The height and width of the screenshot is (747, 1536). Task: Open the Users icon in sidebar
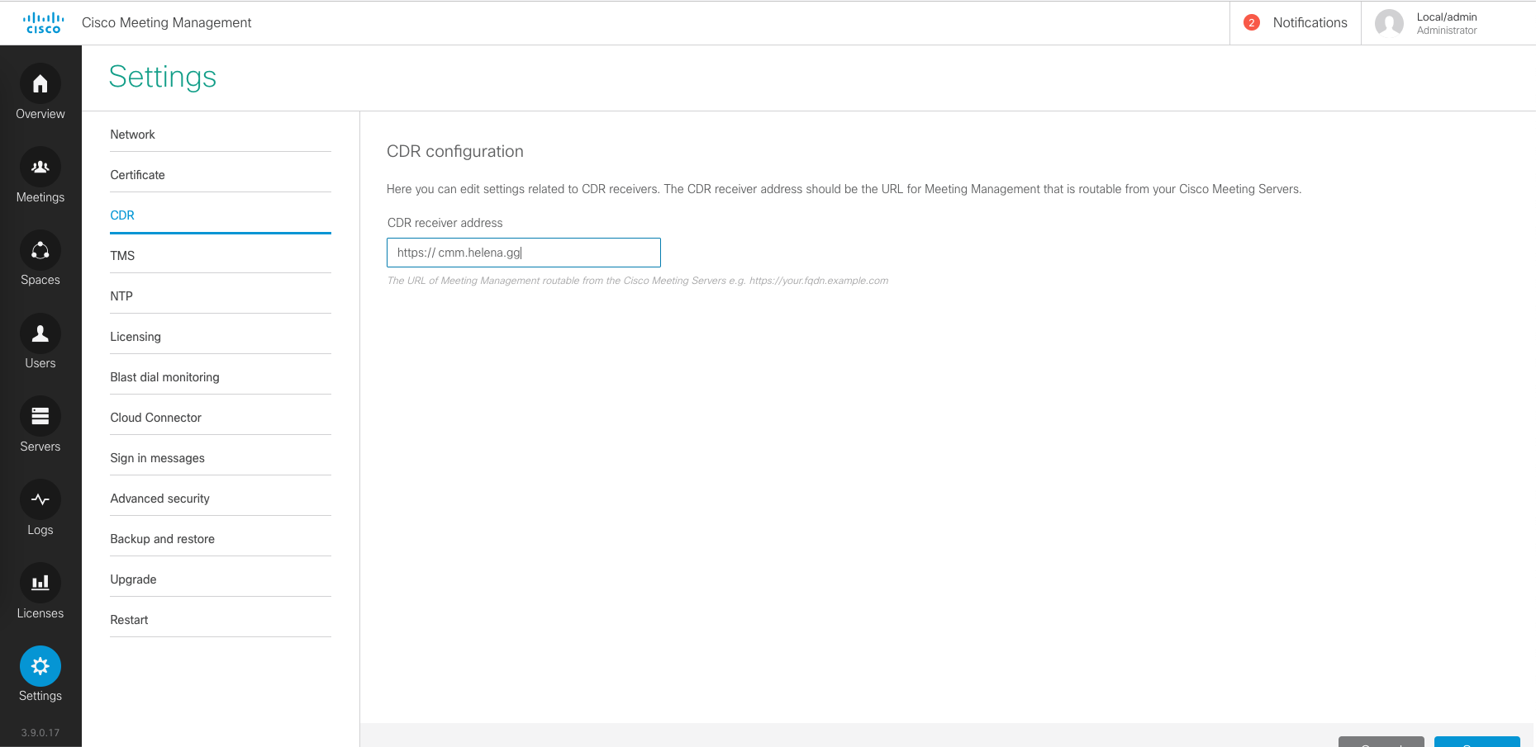[x=40, y=333]
